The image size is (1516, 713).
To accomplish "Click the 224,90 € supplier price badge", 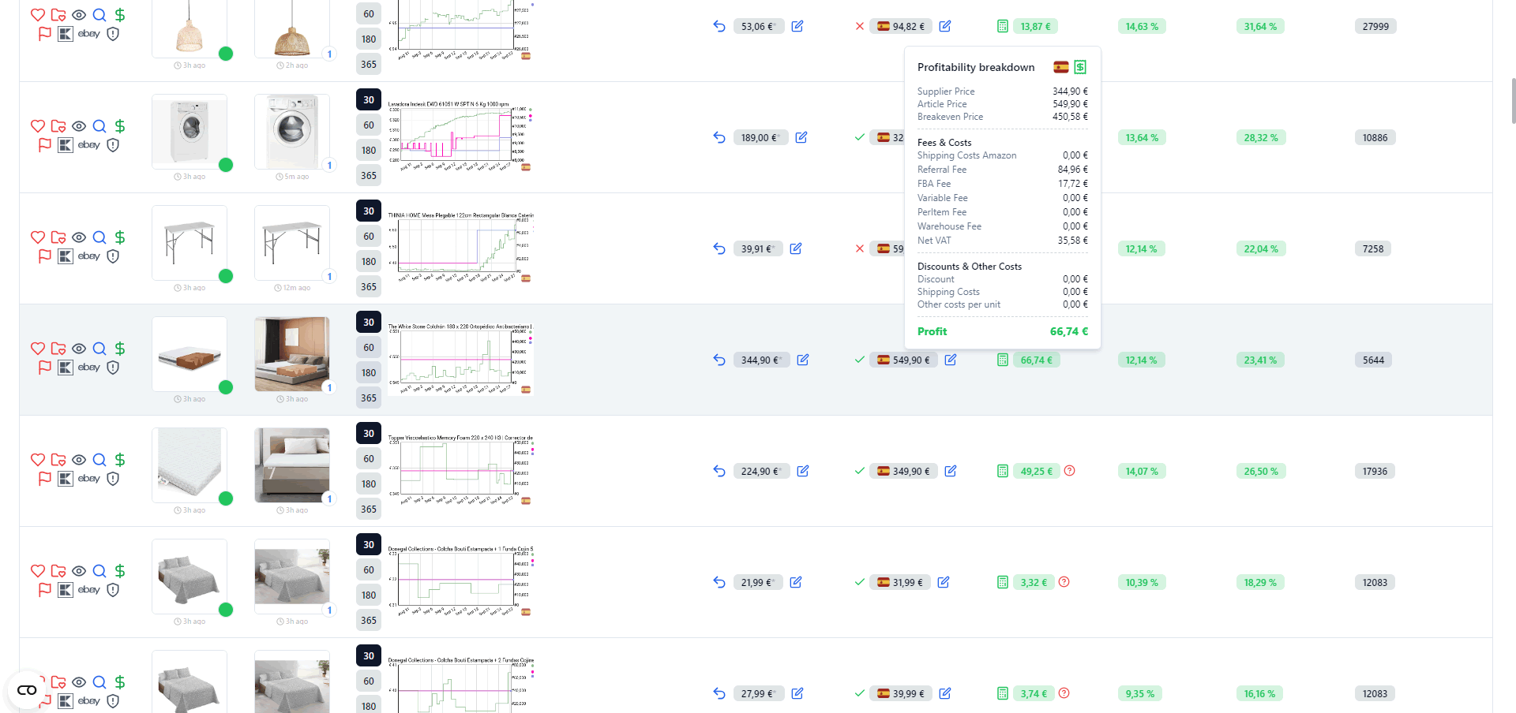I will pyautogui.click(x=761, y=471).
